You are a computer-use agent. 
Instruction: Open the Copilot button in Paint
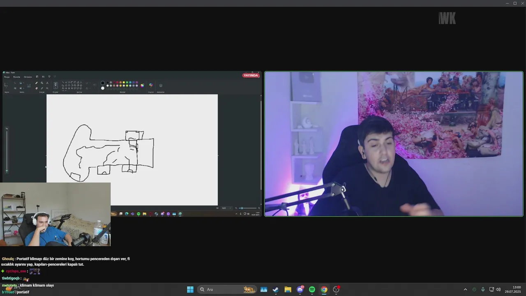coord(151,85)
